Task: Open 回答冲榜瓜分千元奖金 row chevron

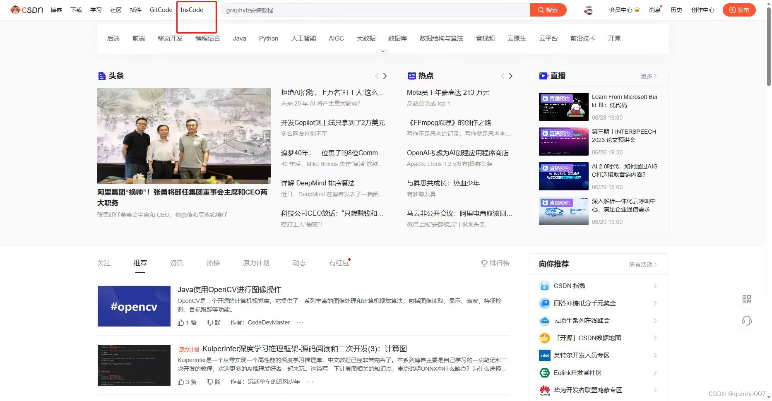Action: click(655, 303)
